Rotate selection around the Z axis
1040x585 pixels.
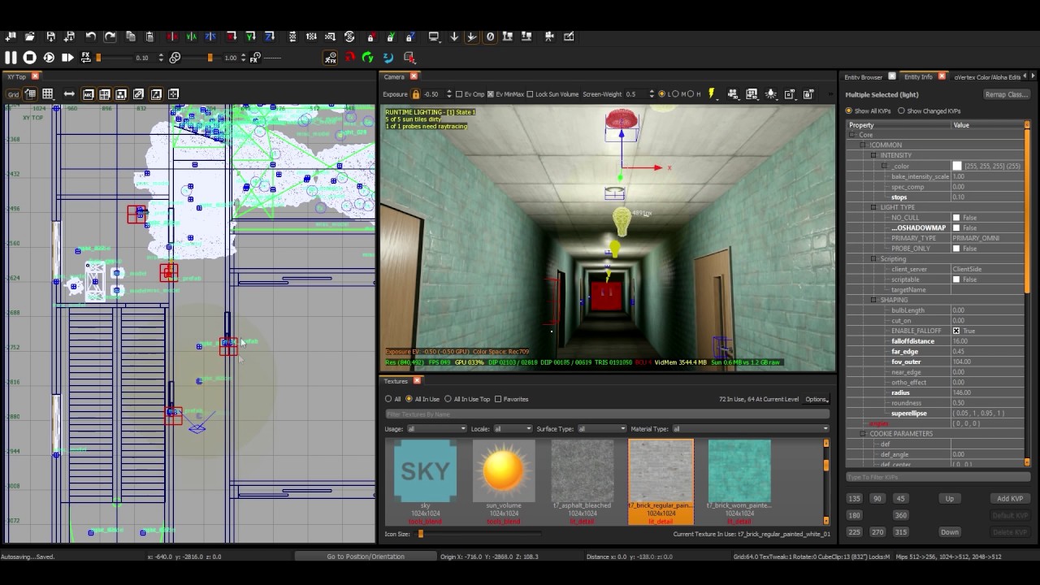(x=271, y=37)
